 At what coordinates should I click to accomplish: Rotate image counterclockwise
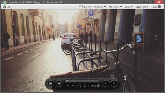click(80, 86)
